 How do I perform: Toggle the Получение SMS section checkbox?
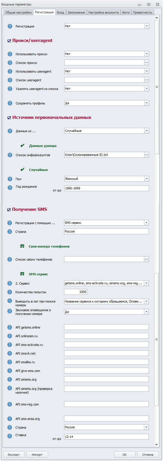(9, 210)
